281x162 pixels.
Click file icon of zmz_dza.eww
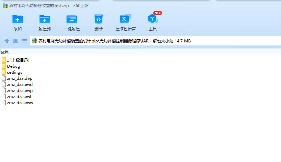tap(4, 103)
